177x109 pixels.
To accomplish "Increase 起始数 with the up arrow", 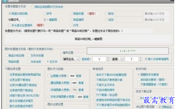I will 108,58.
